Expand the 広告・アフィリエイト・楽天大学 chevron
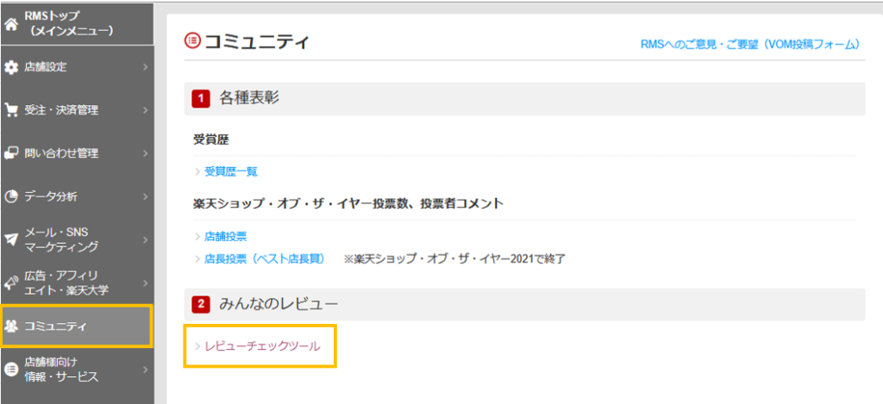The height and width of the screenshot is (404, 883). pos(145,283)
